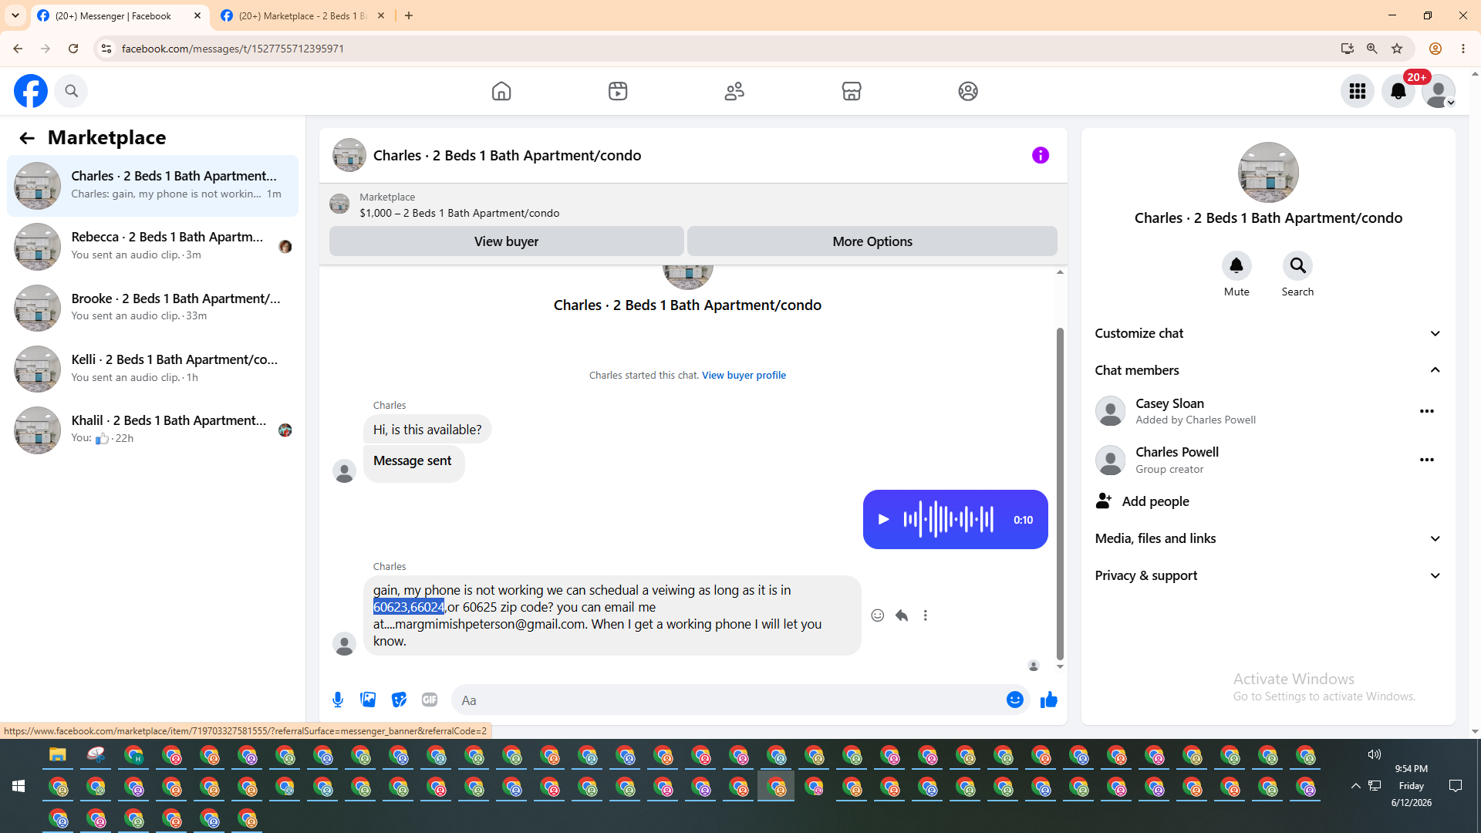Open the Kelli apartment conversation
The height and width of the screenshot is (833, 1481).
click(153, 369)
